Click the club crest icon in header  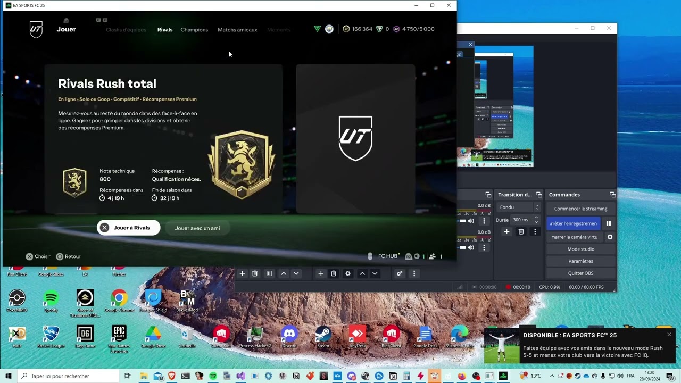click(x=329, y=29)
